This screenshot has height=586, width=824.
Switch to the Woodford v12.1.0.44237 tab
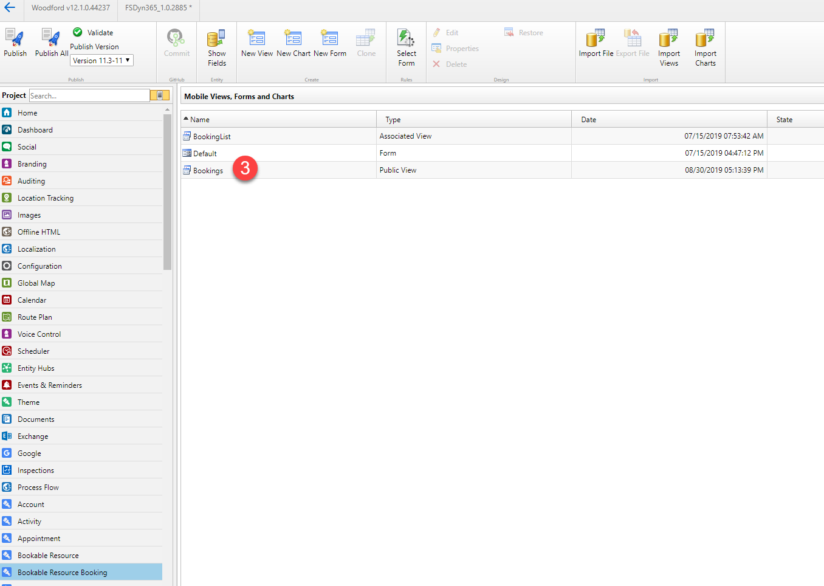[x=70, y=8]
